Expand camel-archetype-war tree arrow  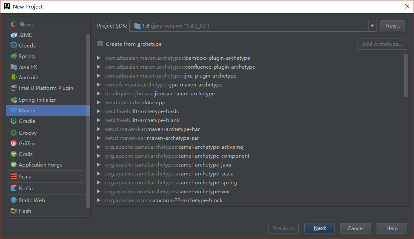tap(98, 192)
